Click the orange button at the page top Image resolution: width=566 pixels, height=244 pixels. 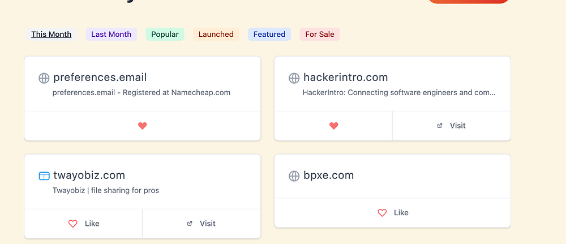(x=468, y=1)
